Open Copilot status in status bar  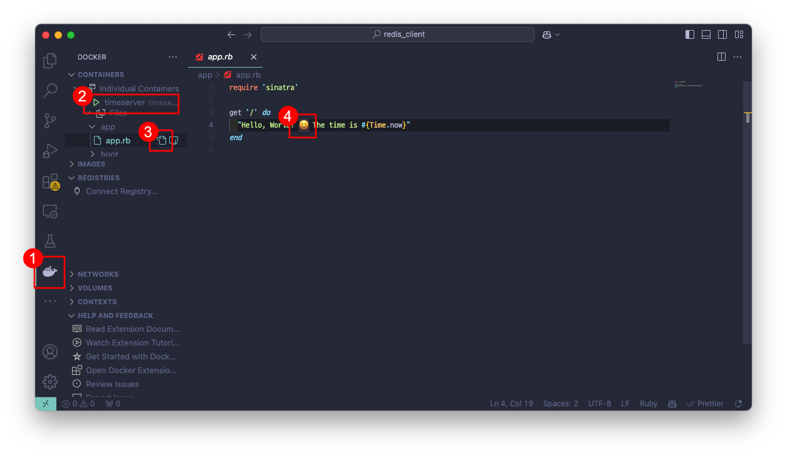tap(672, 404)
